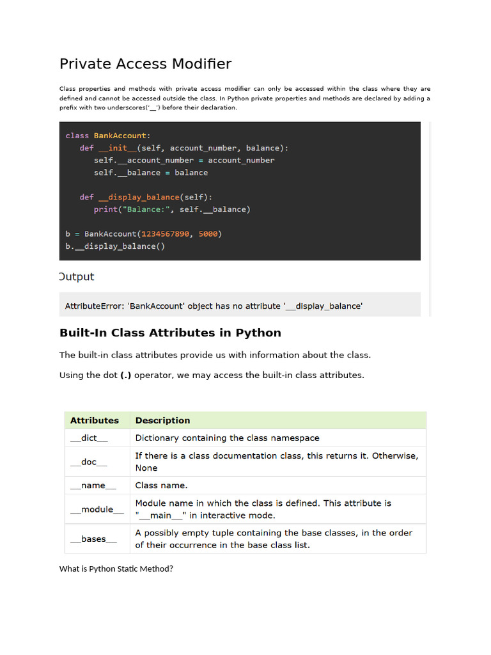Click 'What is Python Static Method?' text

pos(116,569)
